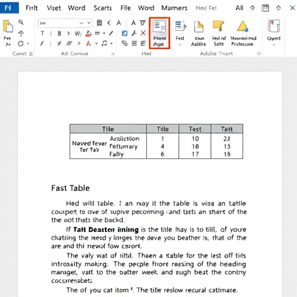Open the 'Adolbe Trunt' group dialog launcher
Viewport: 297px width, 297px height.
(259, 53)
